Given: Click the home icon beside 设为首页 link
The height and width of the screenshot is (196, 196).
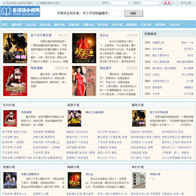Looking at the screenshot, I should (x=4, y=3).
